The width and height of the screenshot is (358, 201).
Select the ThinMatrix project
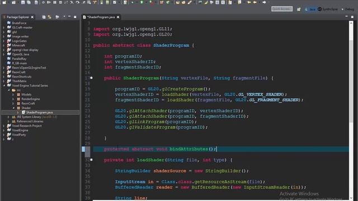[19, 81]
